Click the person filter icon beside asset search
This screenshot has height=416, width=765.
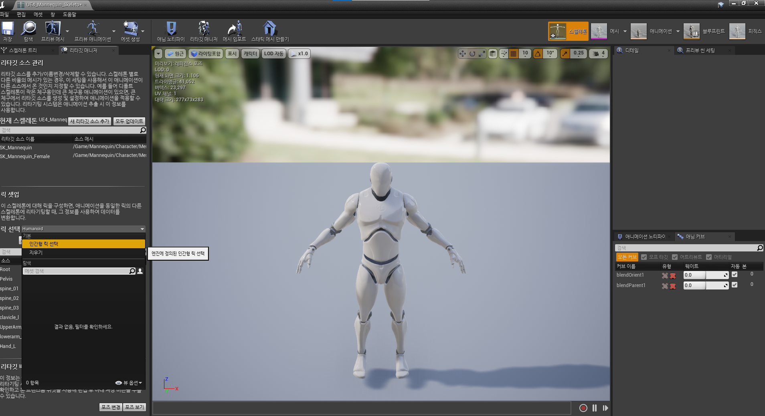[140, 271]
